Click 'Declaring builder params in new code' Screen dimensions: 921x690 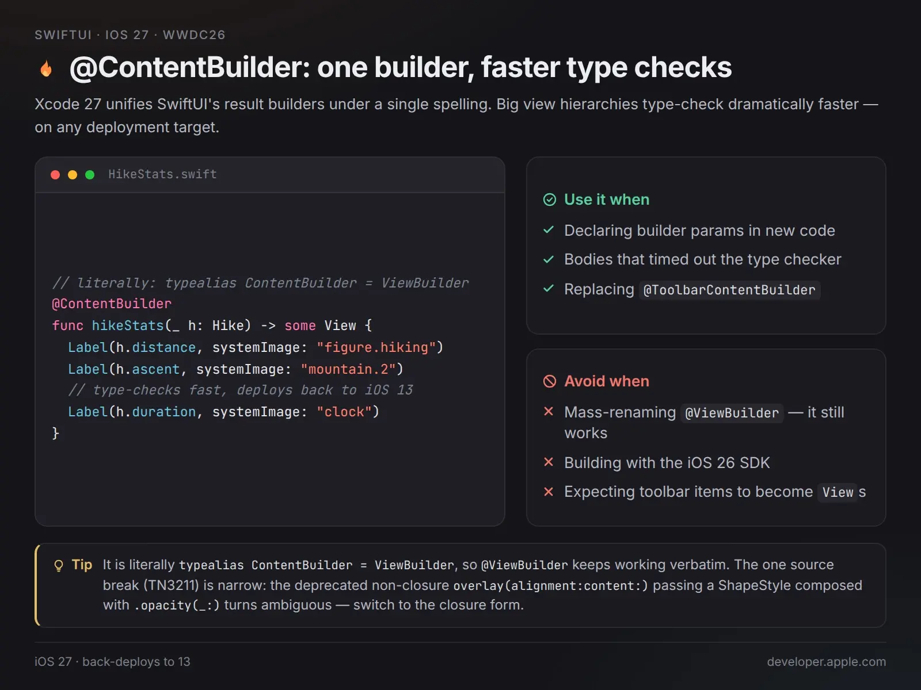pos(699,231)
